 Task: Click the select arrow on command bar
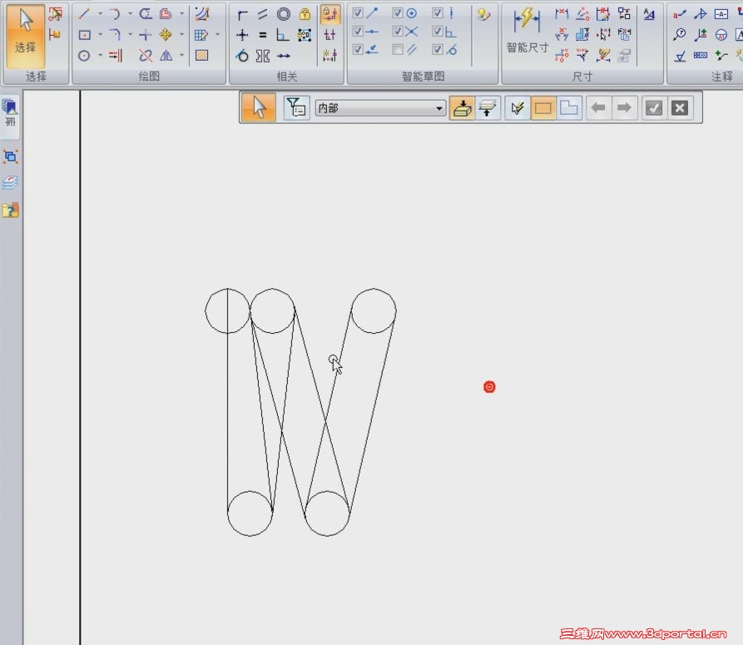(x=259, y=107)
